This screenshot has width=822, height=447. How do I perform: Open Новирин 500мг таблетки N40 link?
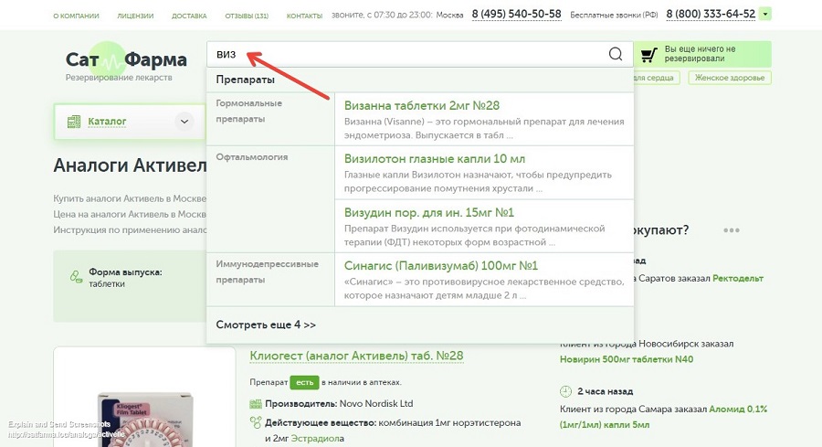pyautogui.click(x=627, y=359)
